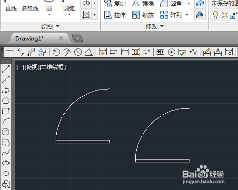Pick the Polygon tool in left toolbar
238x190 pixels.
coord(6,100)
